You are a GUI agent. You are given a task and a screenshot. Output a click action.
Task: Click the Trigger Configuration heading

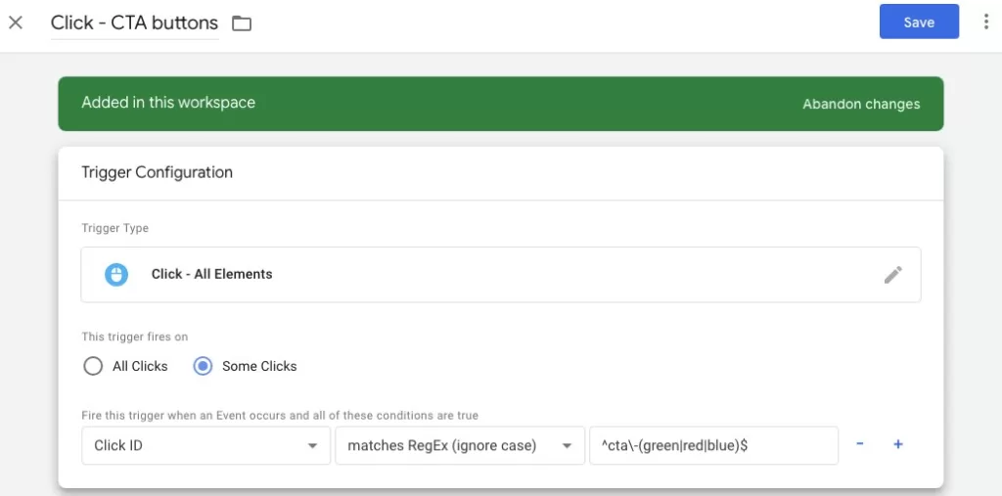tap(157, 172)
